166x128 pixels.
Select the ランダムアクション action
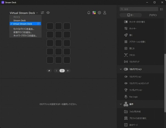click(x=136, y=90)
